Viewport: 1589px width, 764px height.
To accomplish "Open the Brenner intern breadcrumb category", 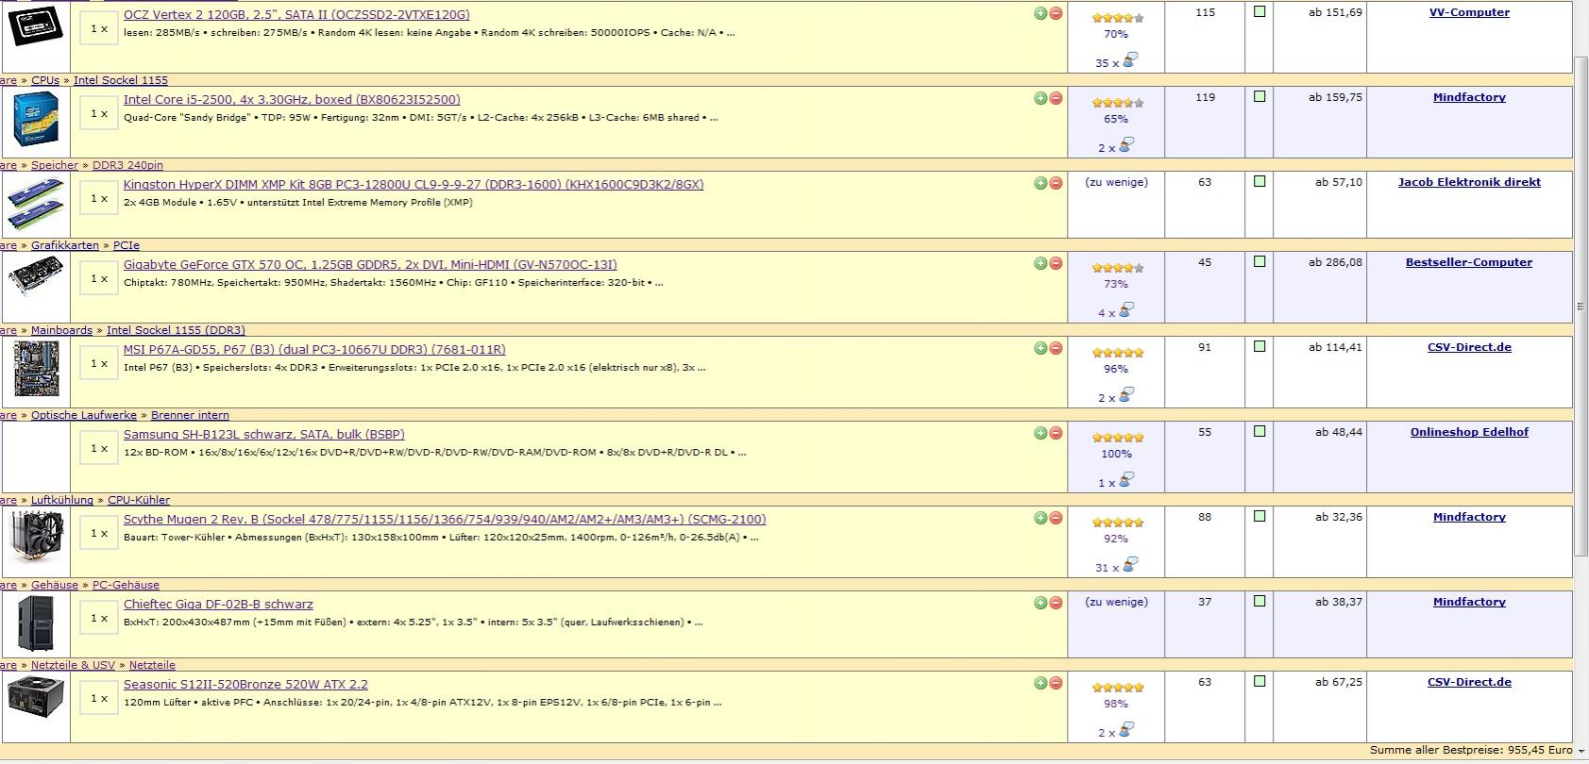I will [190, 415].
